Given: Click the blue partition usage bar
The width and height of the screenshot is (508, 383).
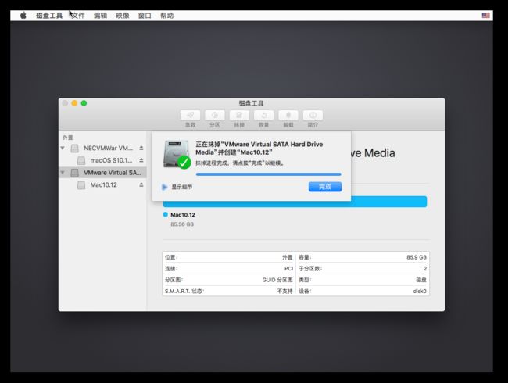Looking at the screenshot, I should pos(295,203).
